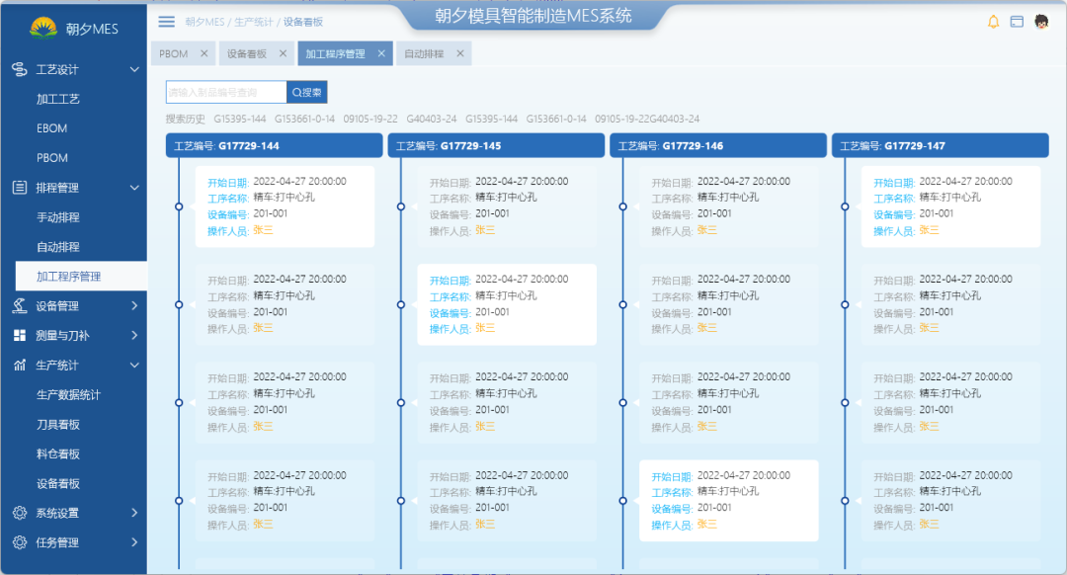Click the 搜索 search button

(307, 91)
